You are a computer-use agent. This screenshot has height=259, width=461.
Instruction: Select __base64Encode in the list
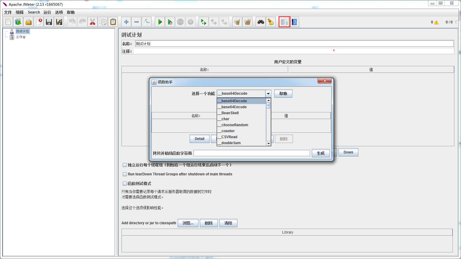click(242, 107)
